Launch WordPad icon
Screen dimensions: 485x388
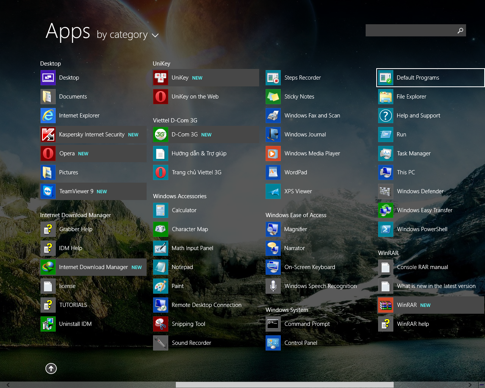coord(273,172)
